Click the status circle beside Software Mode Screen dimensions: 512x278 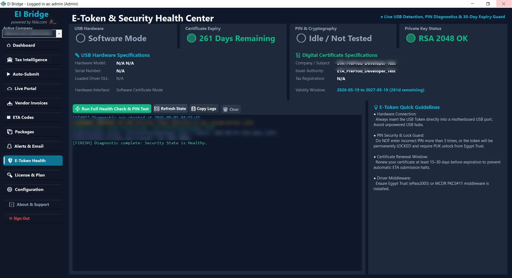81,38
